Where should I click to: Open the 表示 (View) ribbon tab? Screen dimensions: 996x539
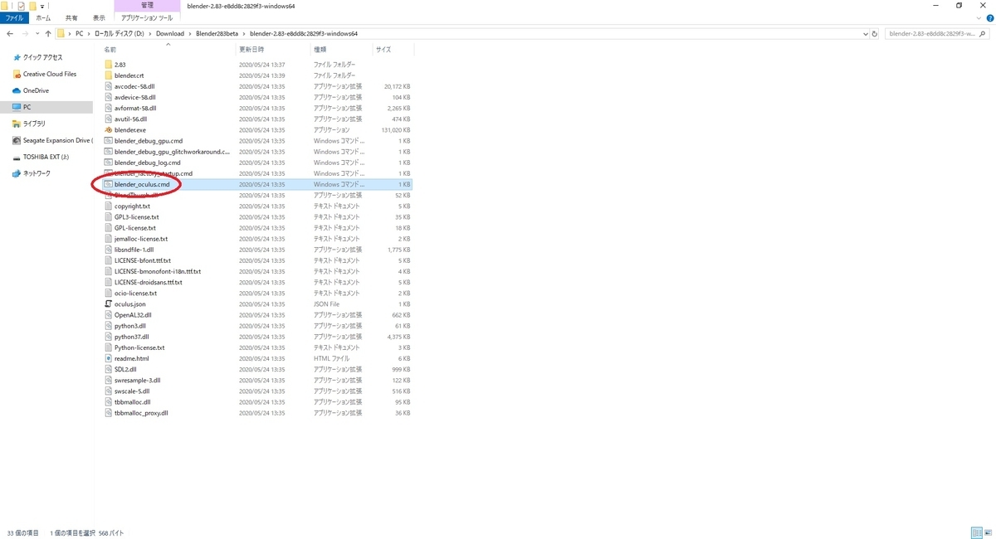coord(99,17)
